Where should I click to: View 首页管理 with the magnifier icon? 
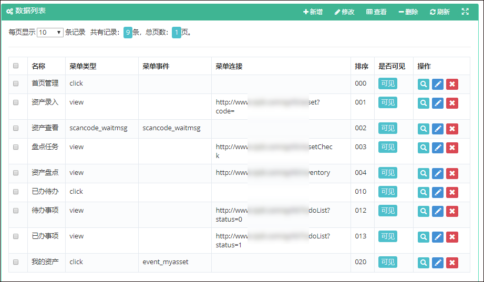click(x=424, y=84)
